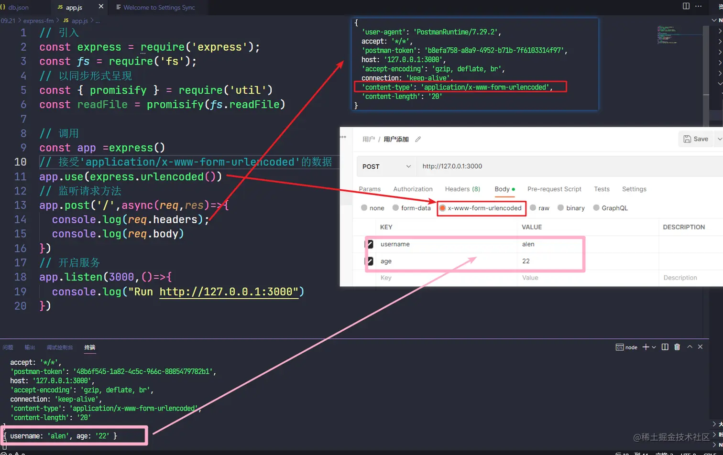Switch to the 终端 panel tab
Viewport: 723px width, 455px height.
click(90, 347)
